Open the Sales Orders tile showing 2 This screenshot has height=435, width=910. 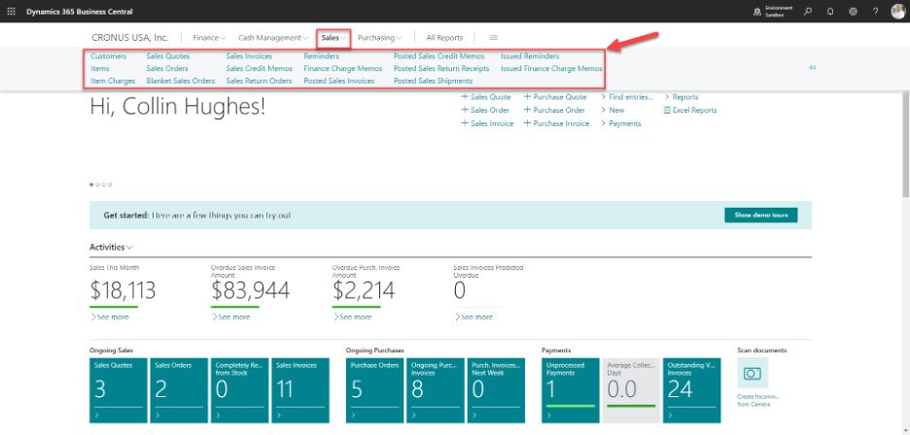coord(177,389)
